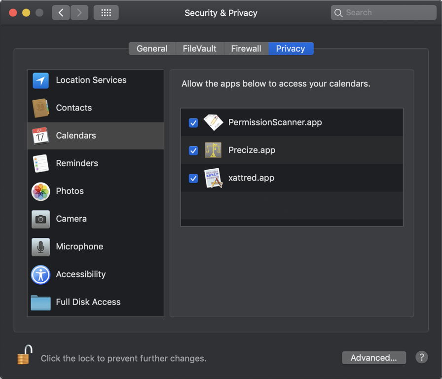Disable calendar access for Precize.app
The height and width of the screenshot is (379, 442).
tap(193, 151)
